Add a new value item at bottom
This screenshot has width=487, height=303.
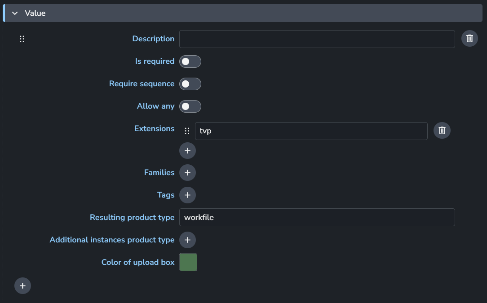[x=22, y=285]
